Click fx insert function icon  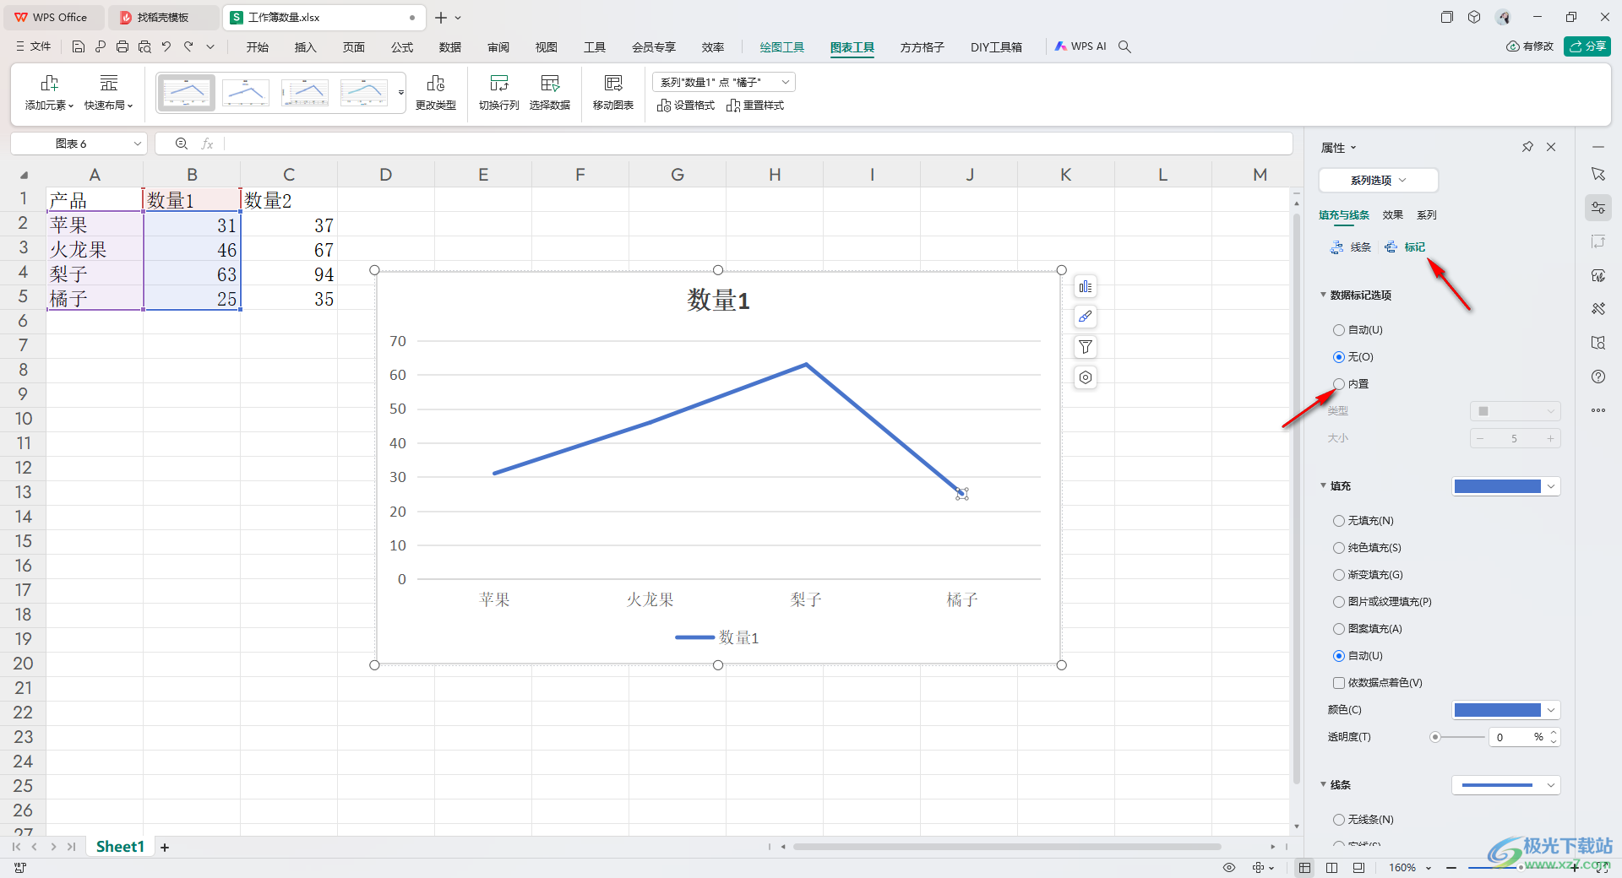207,144
